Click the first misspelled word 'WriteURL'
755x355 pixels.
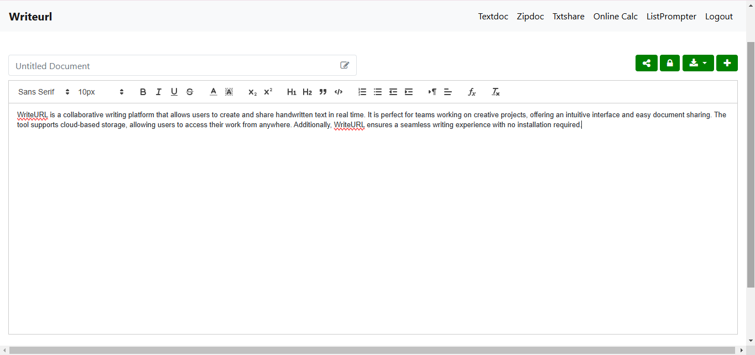point(33,115)
